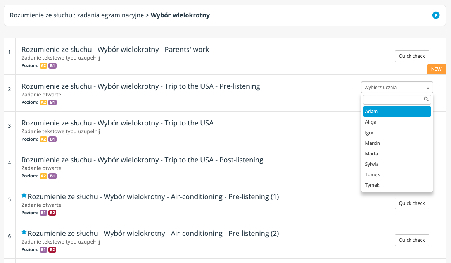Viewport: 451px width, 263px height.
Task: Click the orange NEW badge
Action: coord(436,69)
